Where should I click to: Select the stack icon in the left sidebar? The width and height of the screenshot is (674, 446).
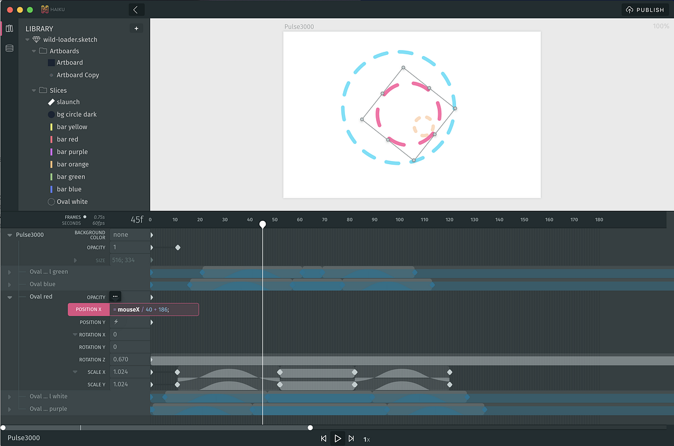(9, 48)
